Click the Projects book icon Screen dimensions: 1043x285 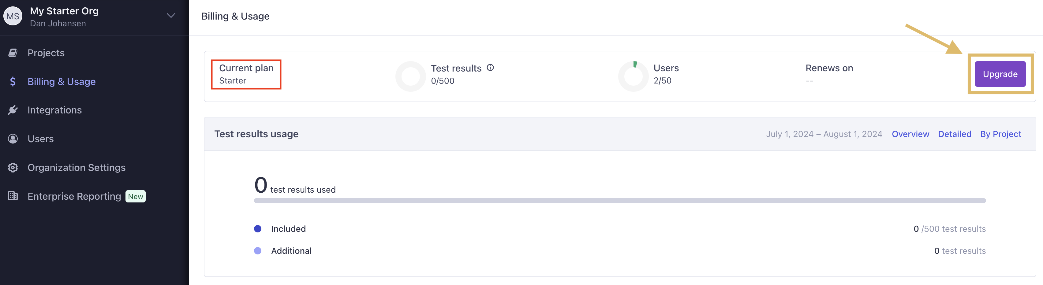[13, 53]
